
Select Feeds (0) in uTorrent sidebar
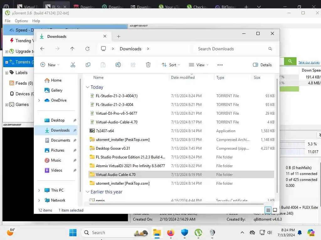(x=21, y=83)
